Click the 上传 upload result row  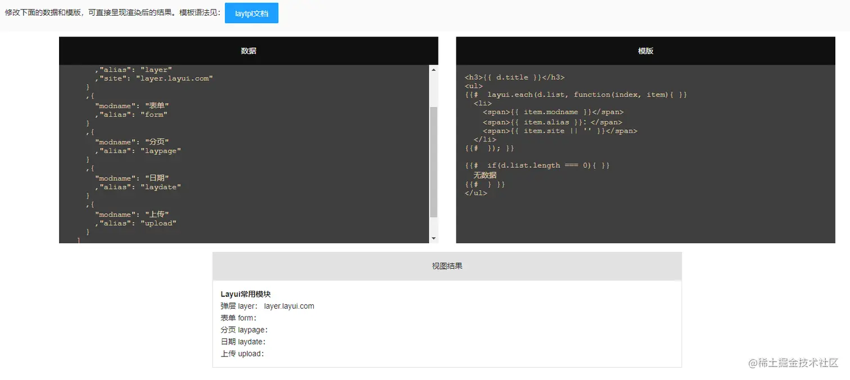(242, 354)
